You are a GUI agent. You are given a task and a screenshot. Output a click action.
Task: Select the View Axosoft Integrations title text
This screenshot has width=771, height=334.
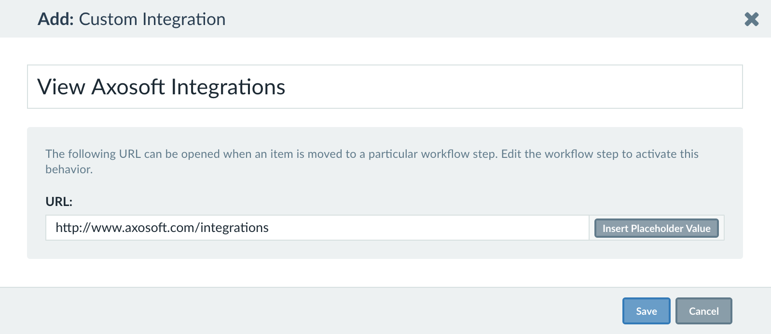(161, 87)
